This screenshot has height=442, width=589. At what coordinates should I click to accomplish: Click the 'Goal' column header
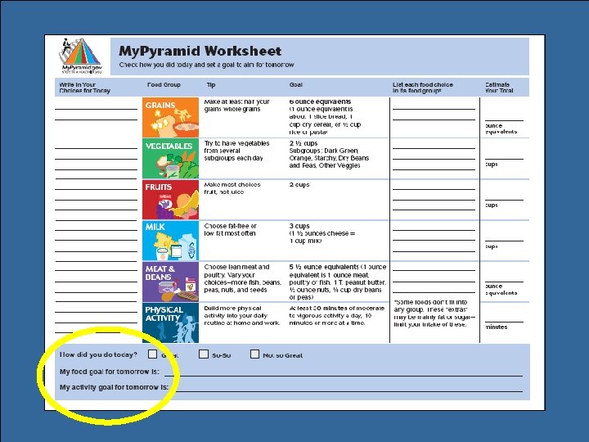295,84
